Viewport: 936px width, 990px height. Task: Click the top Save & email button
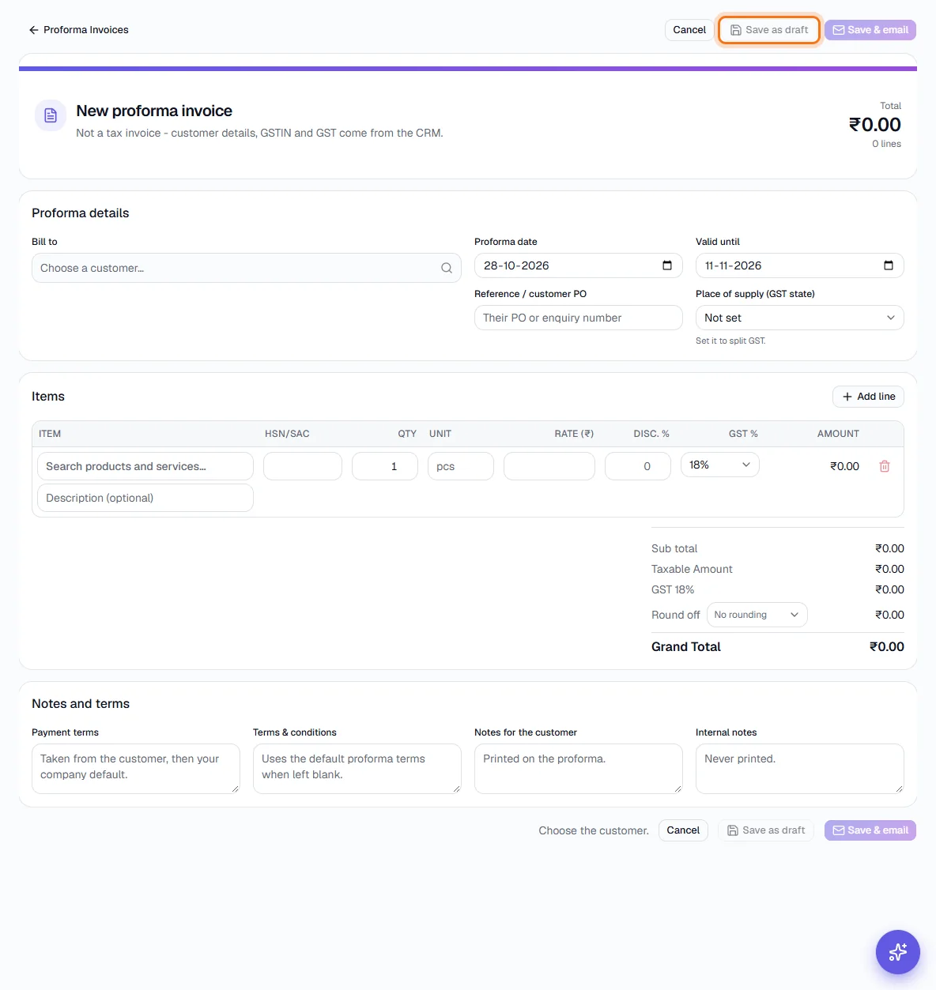pyautogui.click(x=870, y=30)
